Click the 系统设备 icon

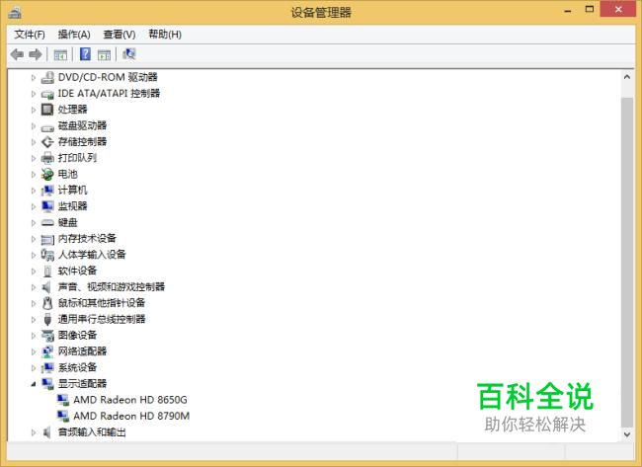(x=47, y=367)
